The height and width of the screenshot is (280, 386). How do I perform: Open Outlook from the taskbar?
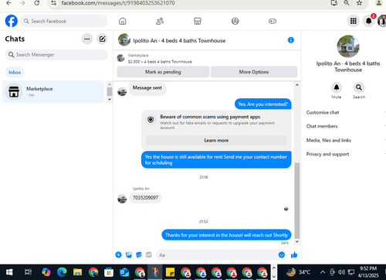pyautogui.click(x=124, y=272)
